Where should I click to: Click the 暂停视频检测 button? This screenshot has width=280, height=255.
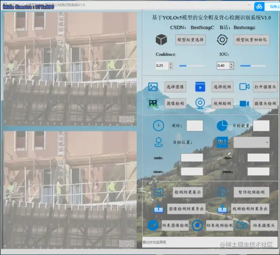point(252,192)
